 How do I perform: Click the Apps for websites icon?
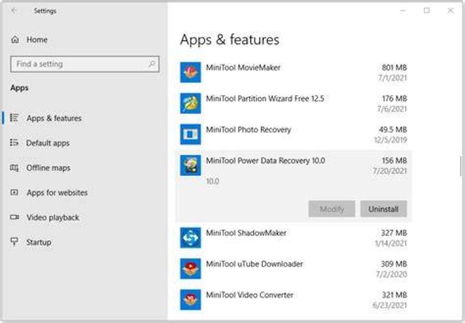pyautogui.click(x=14, y=193)
